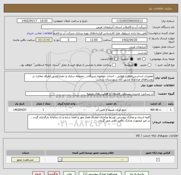Click the اطلاعات خدمات مورد نیاز heading
The width and height of the screenshot is (181, 175).
(x=157, y=85)
